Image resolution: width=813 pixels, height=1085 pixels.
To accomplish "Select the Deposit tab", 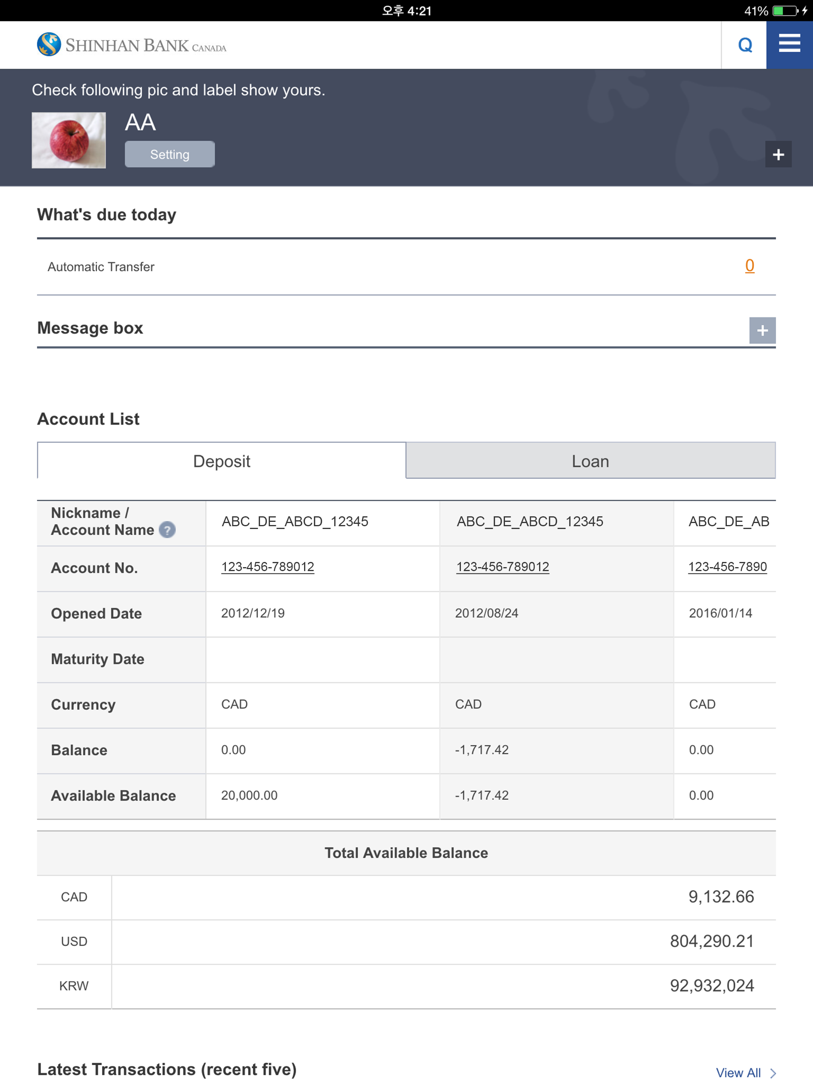I will click(x=222, y=461).
